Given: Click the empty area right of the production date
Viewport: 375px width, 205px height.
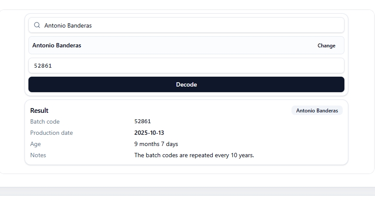Looking at the screenshot, I should pos(254,133).
